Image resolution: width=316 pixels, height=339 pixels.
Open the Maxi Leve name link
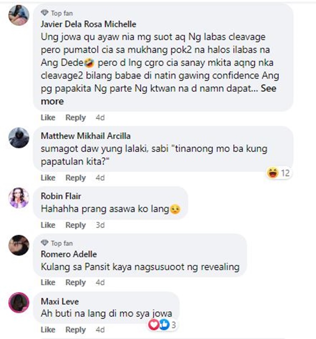[60, 301]
